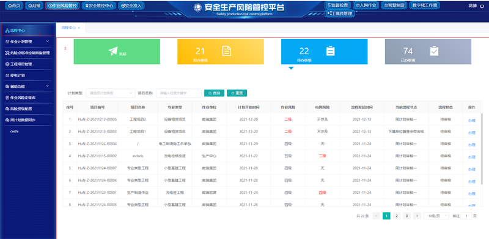489x239 pixels.
Task: Click 办理 for HuN-Z-20211213-00005
Action: tap(471, 121)
